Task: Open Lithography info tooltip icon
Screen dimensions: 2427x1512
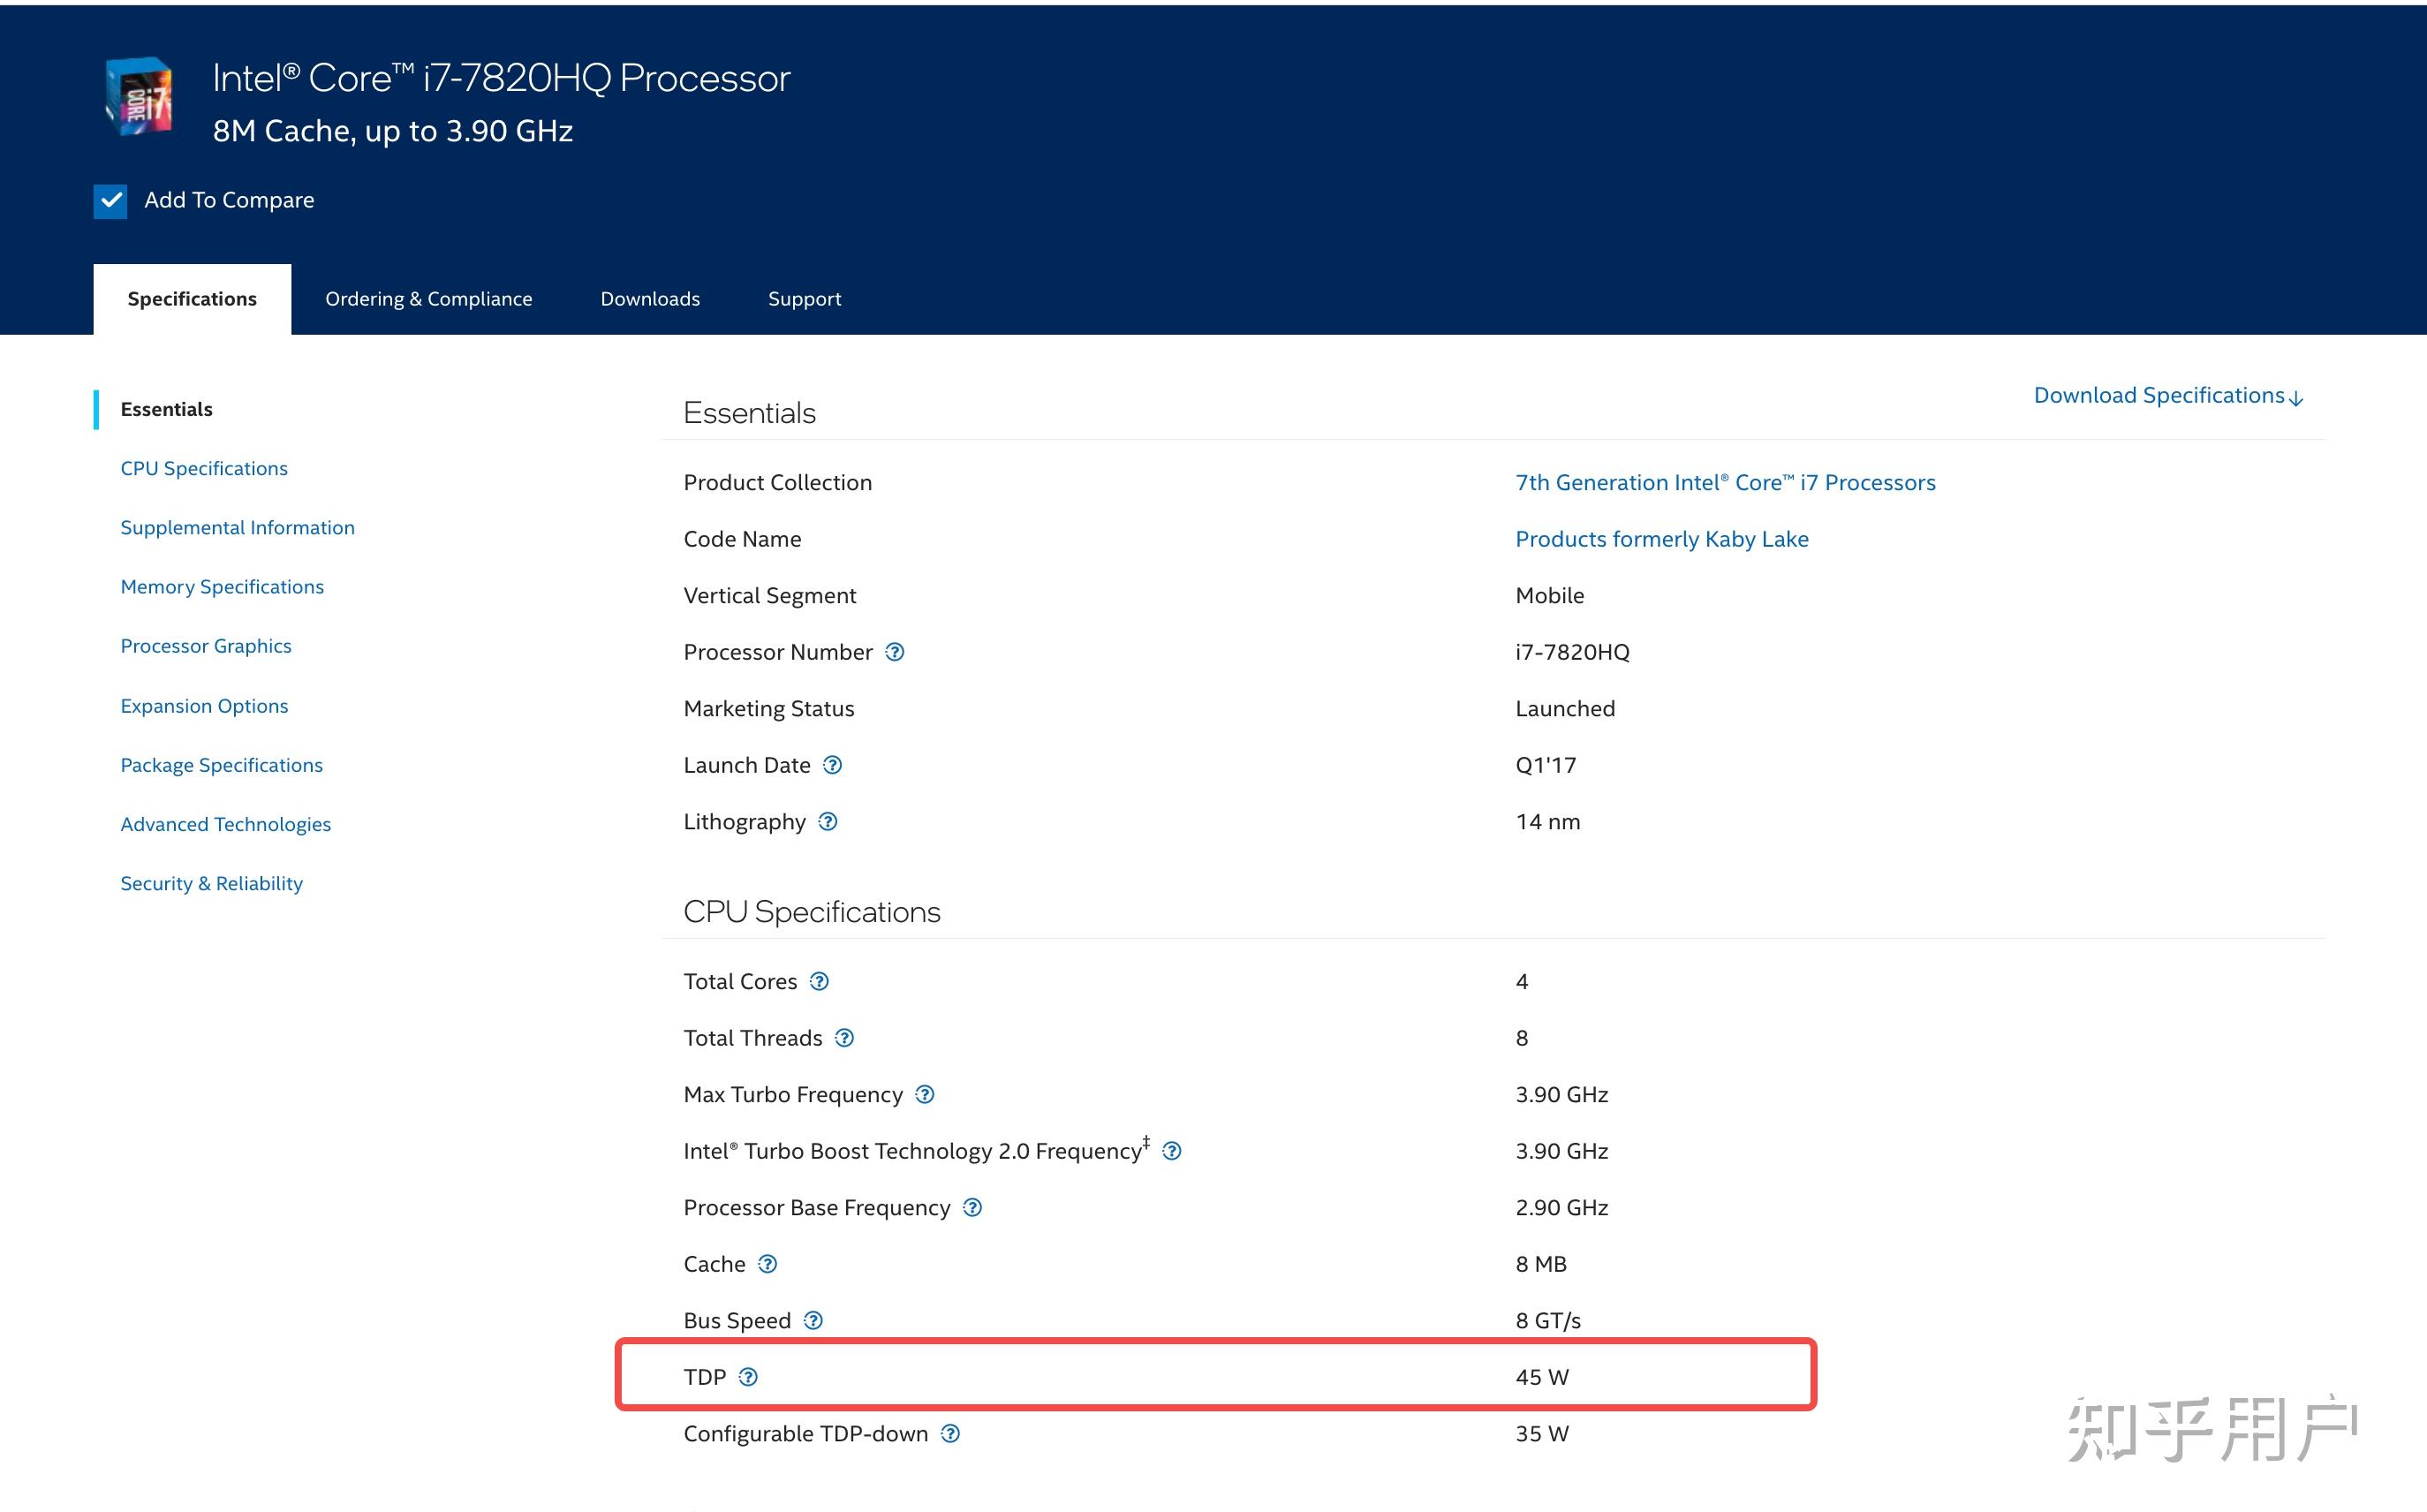Action: pyautogui.click(x=828, y=822)
